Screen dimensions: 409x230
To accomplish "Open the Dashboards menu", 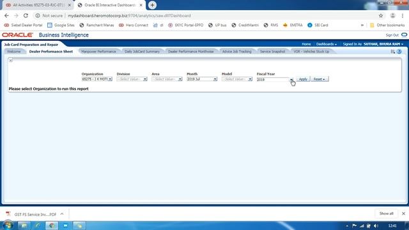I will 327,44.
